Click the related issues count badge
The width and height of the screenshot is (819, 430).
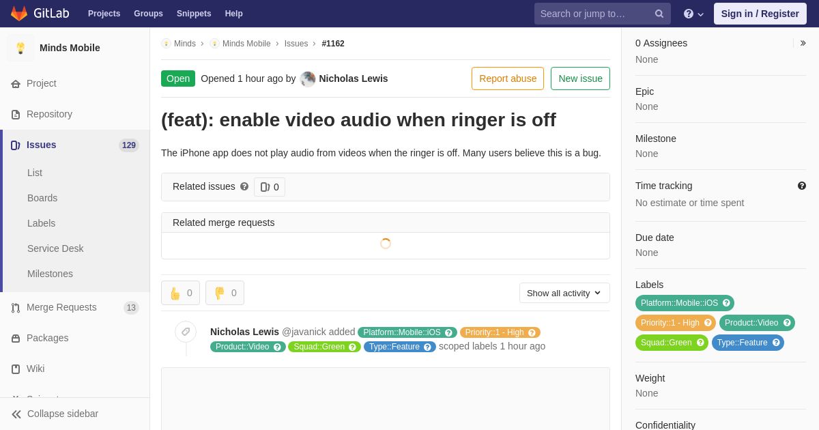point(270,187)
